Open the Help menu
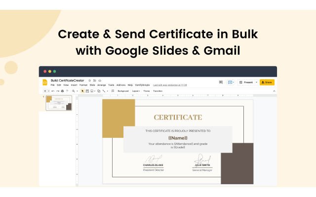Screen dimensions: 316x197 [x=130, y=85]
